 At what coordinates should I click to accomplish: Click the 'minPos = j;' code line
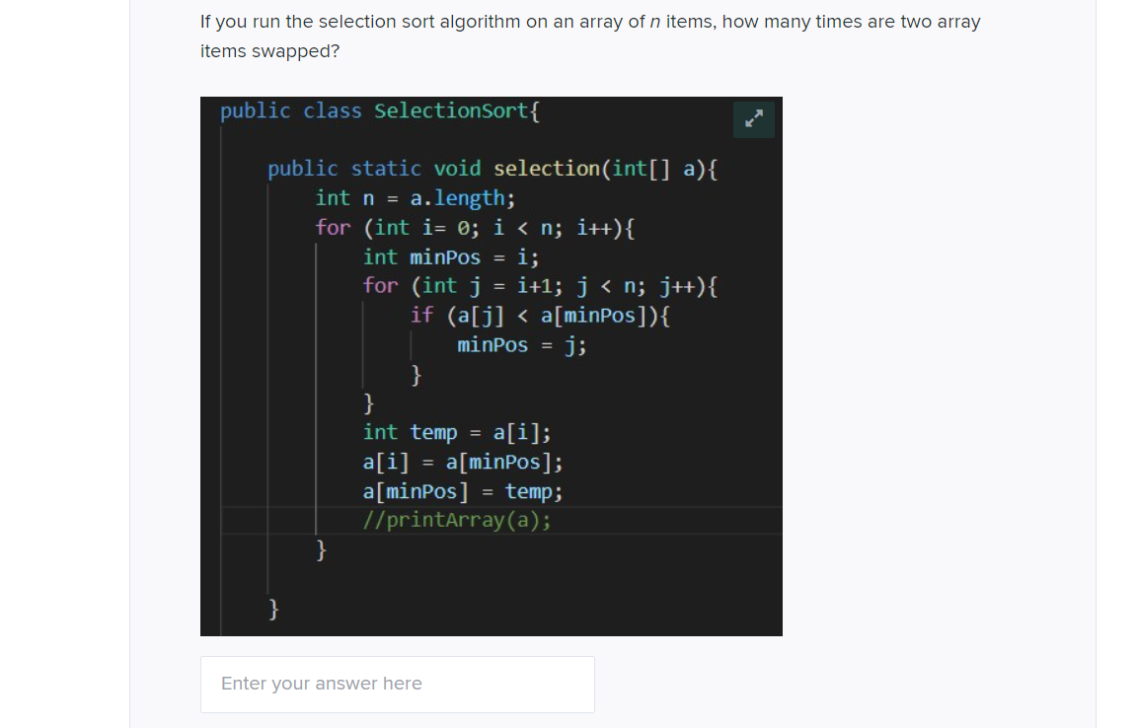(x=521, y=344)
